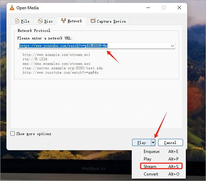The height and width of the screenshot is (181, 206).
Task: Click the Disc tab's disc icon
Action: click(x=40, y=21)
